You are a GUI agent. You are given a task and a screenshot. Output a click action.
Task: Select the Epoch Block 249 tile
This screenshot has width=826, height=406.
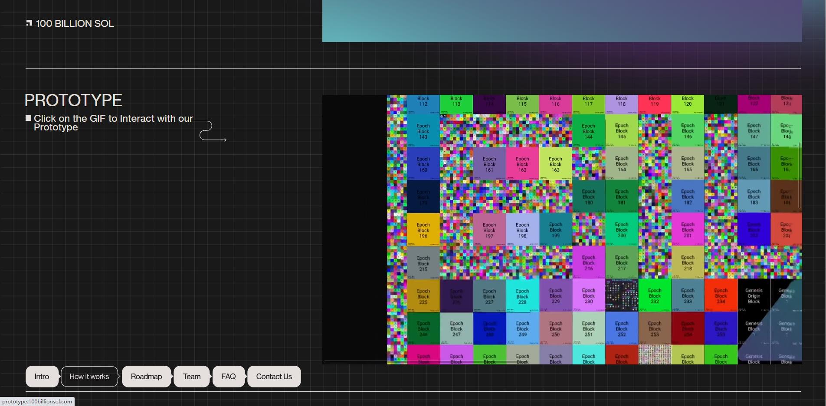[x=522, y=328]
